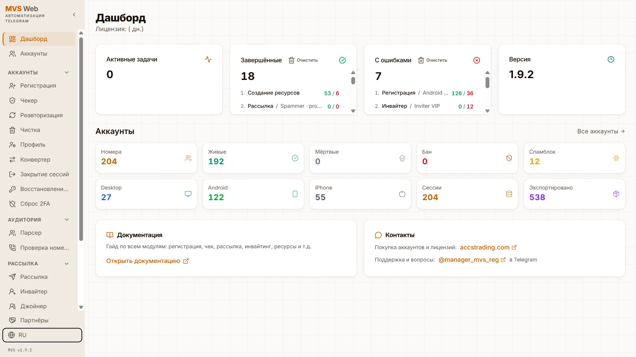Collapse the АККАУНТЫ sidebar group
636x357 pixels.
point(67,72)
